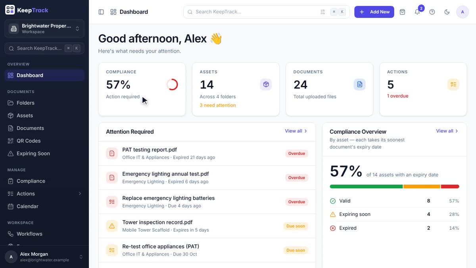Click the Tower inspection record warning icon

point(112,226)
